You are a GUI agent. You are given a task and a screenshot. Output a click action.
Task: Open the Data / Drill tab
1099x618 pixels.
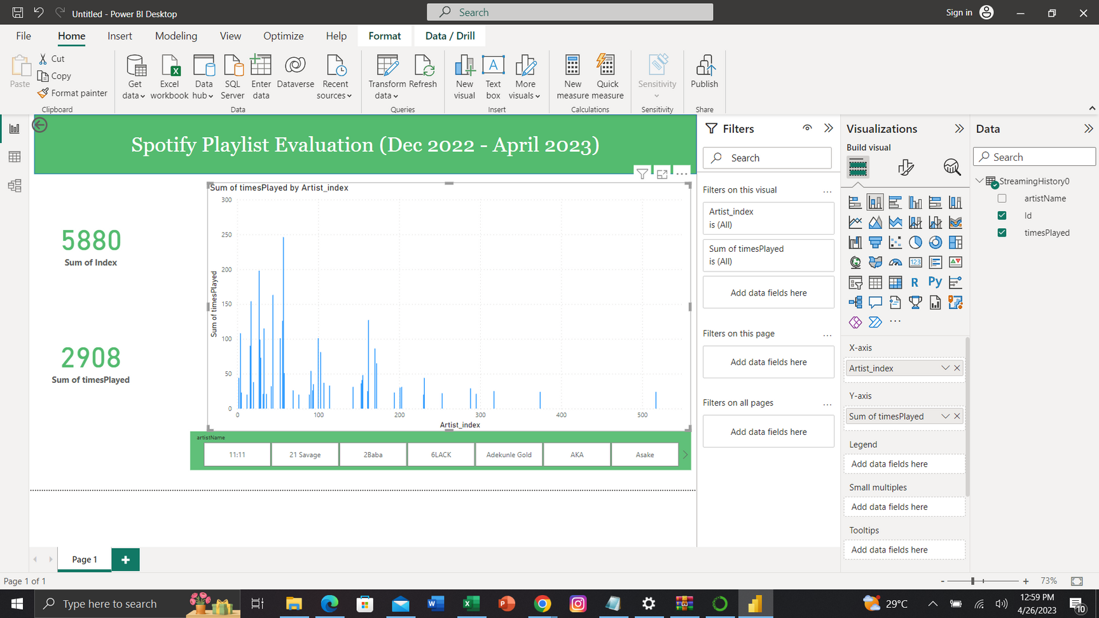(x=450, y=36)
